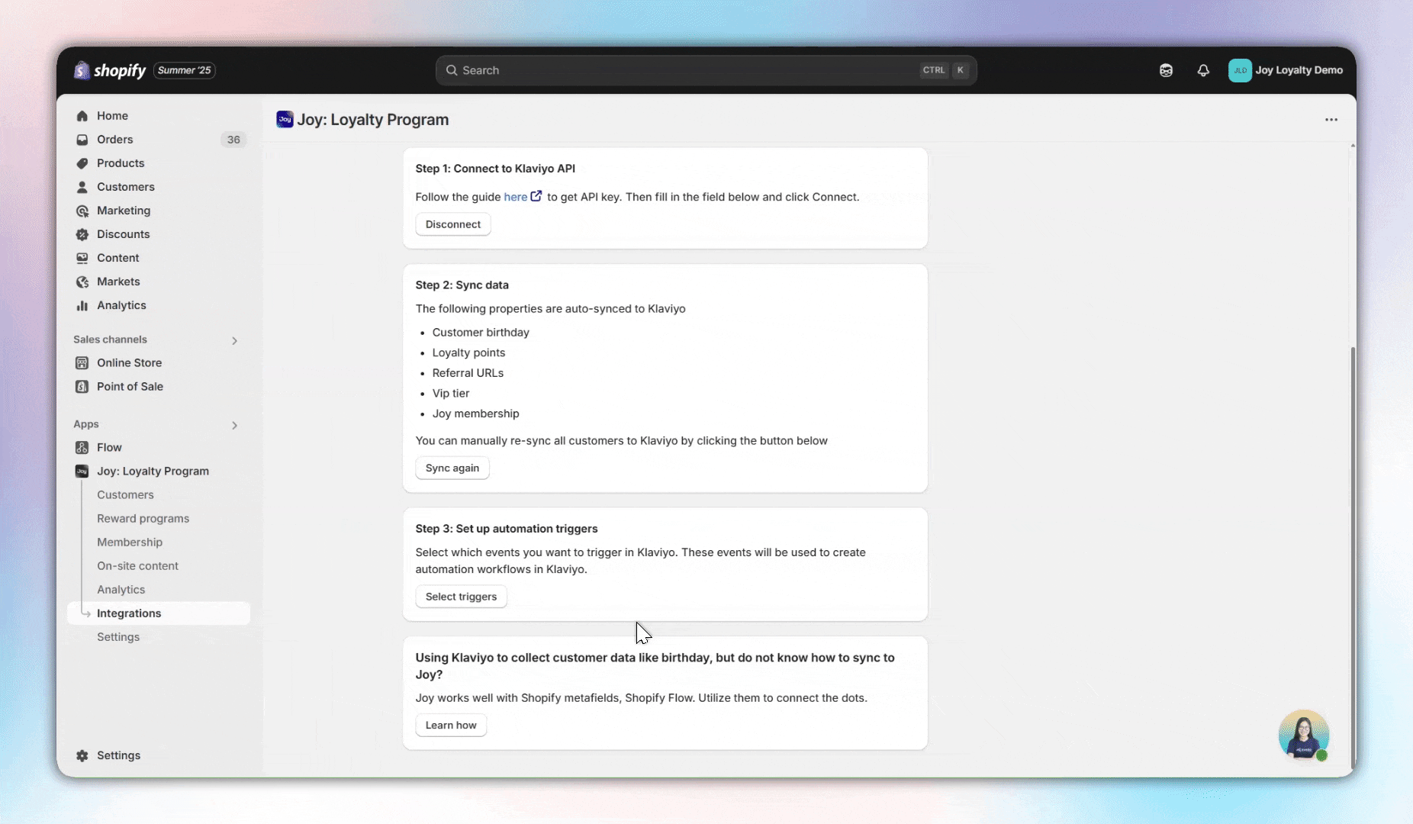Expand the Sales channels section

234,340
